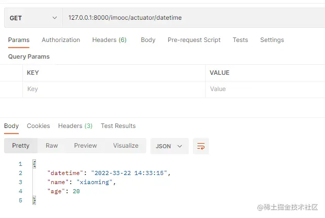
Task: Select the Pretty view button
Action: [x=21, y=146]
